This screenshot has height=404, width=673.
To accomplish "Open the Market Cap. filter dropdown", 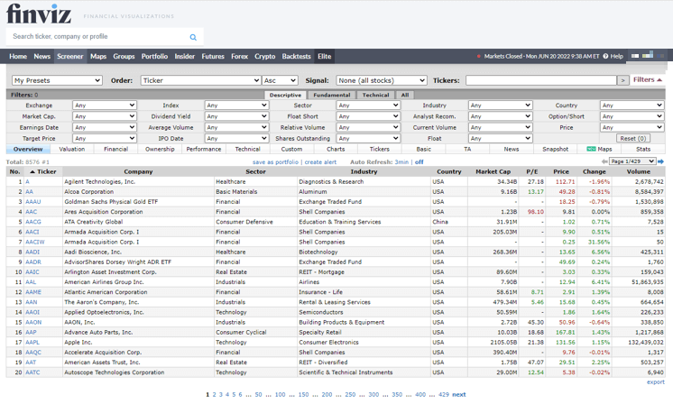I will pyautogui.click(x=105, y=116).
